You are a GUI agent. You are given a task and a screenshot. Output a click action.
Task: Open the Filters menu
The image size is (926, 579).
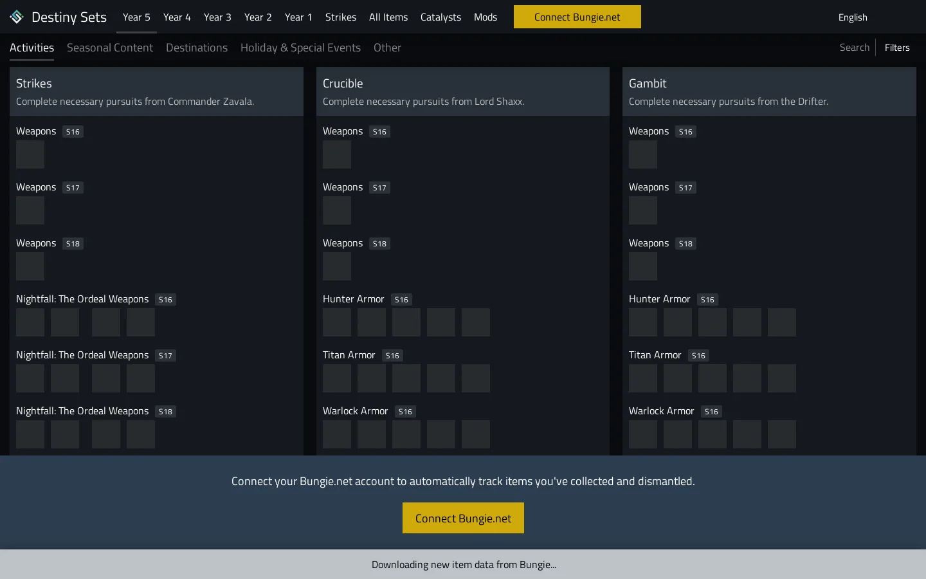click(897, 47)
